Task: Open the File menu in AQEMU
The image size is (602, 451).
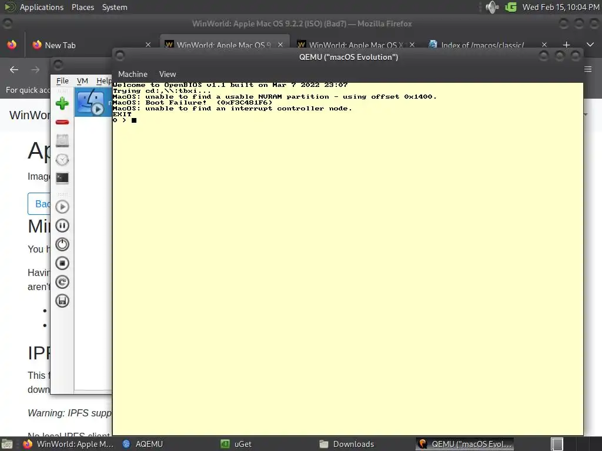Action: 62,80
